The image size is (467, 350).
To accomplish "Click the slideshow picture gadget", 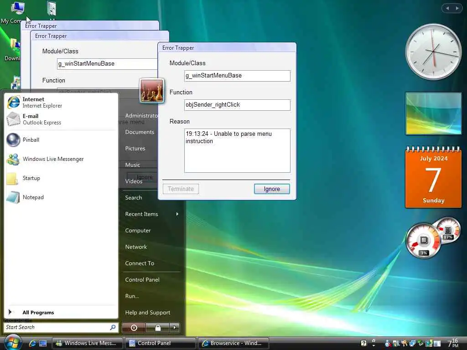I will (x=433, y=113).
